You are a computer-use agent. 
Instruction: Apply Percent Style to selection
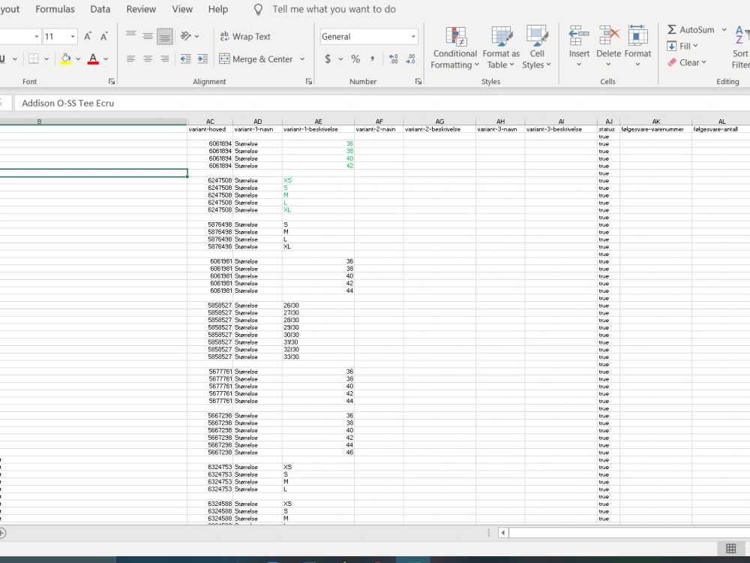pos(355,59)
